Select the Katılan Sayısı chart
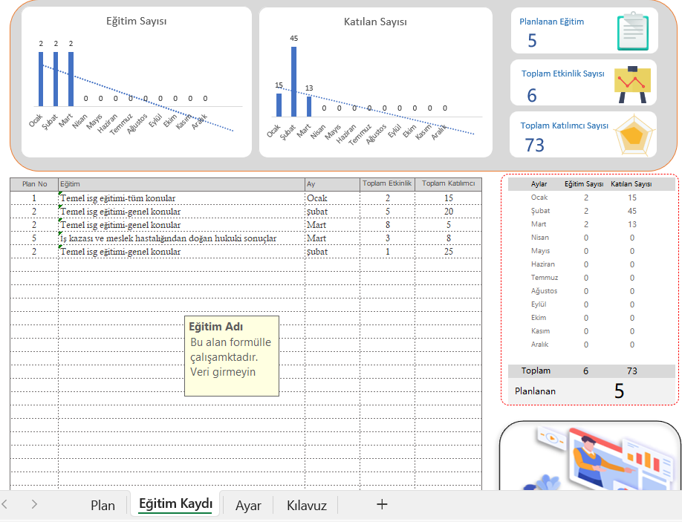The width and height of the screenshot is (682, 522). tap(375, 82)
